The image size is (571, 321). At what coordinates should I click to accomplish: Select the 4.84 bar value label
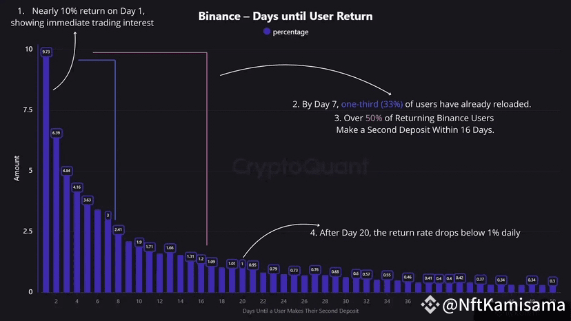coord(66,170)
